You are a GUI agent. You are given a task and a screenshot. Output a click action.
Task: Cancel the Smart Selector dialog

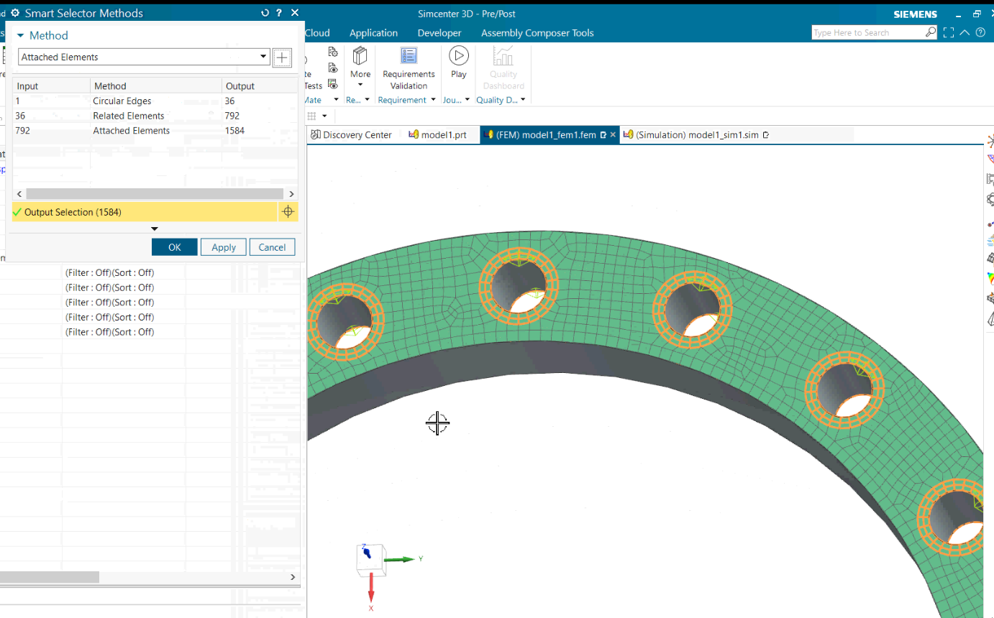[272, 247]
